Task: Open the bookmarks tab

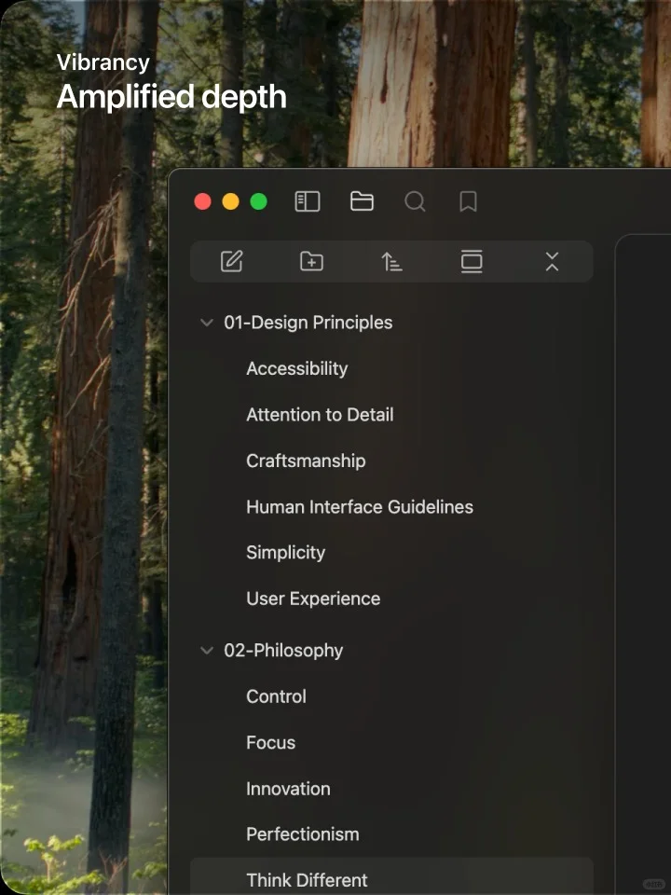Action: tap(468, 201)
